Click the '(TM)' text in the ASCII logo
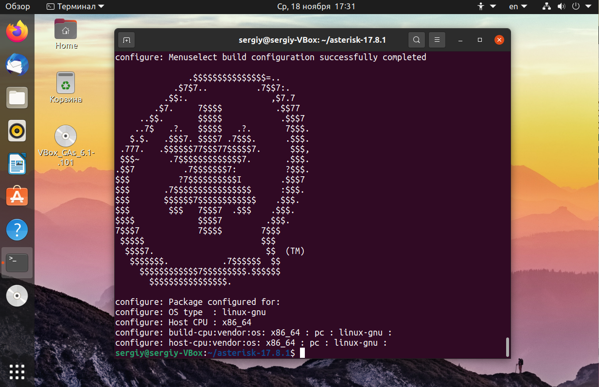 pos(295,251)
